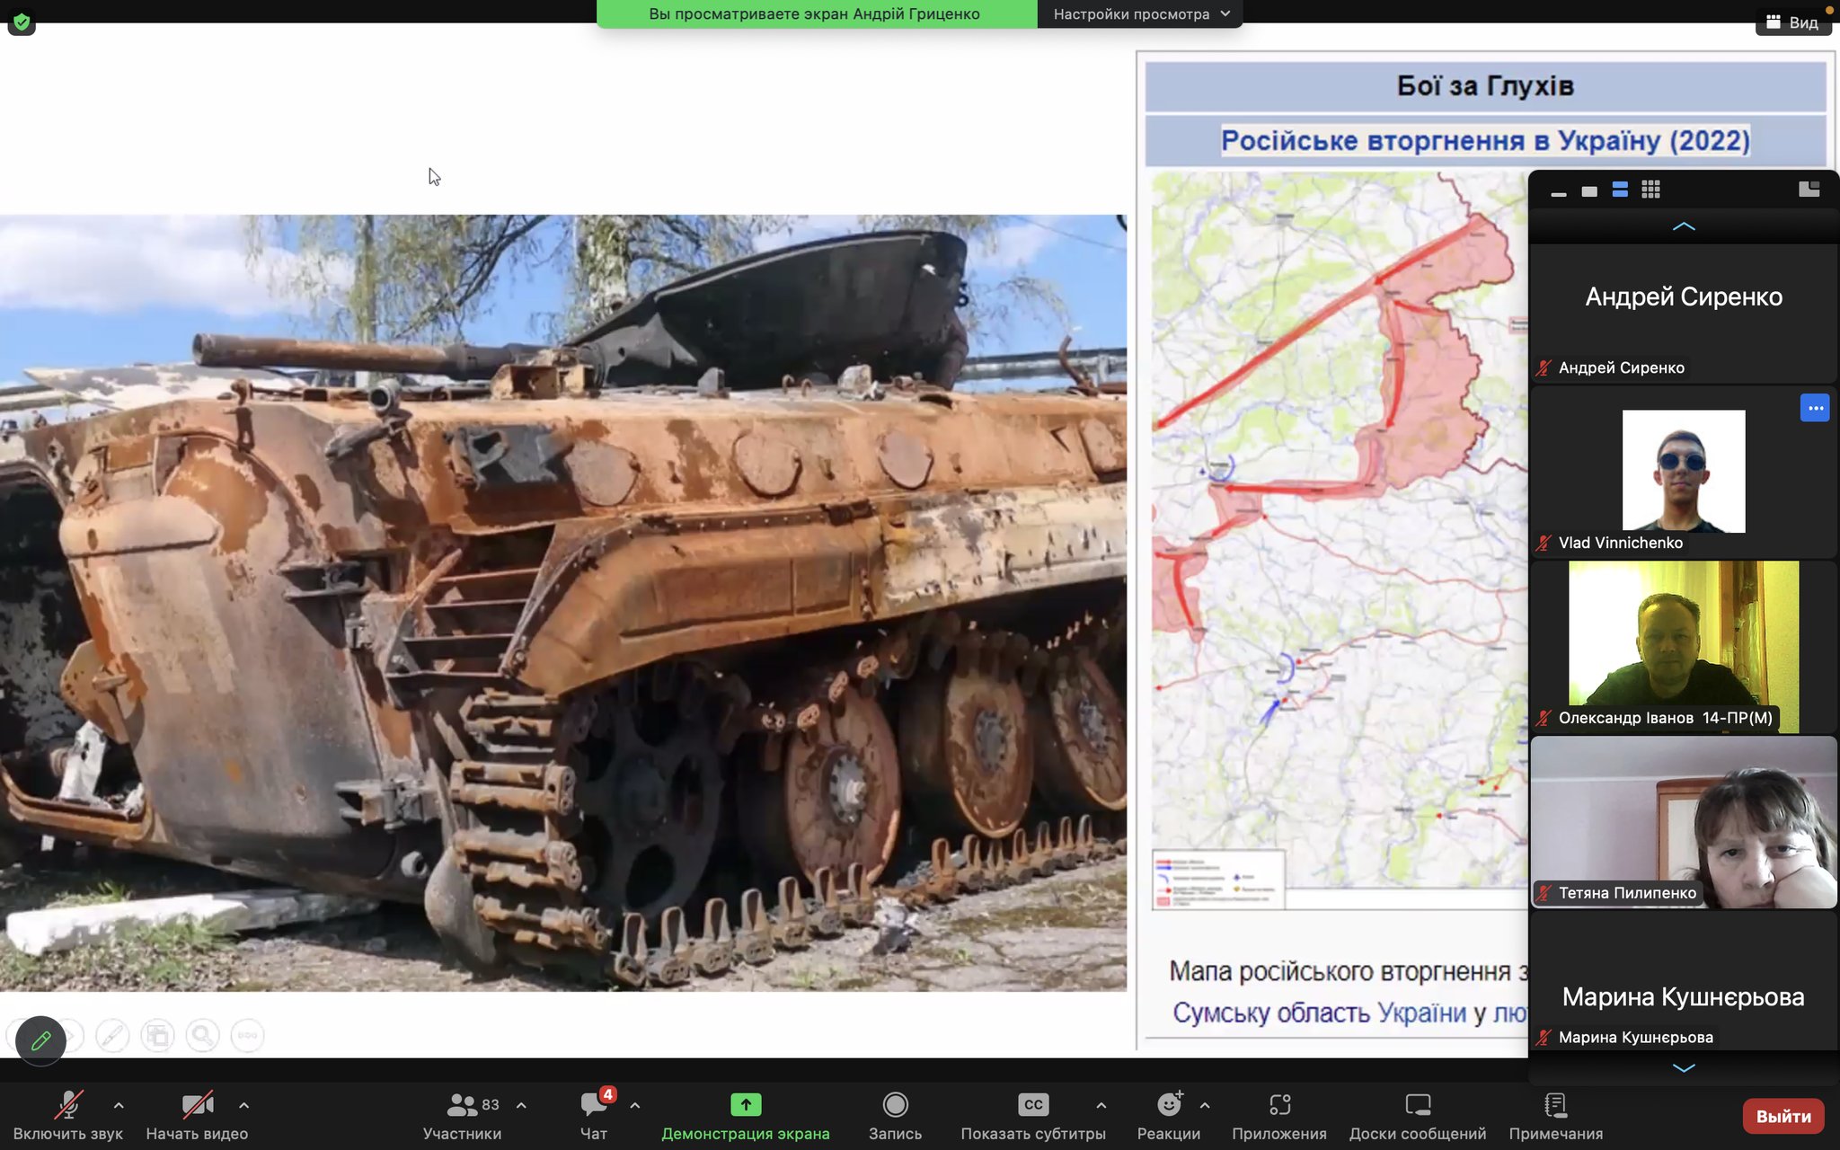Open Примечания notes button

1556,1117
